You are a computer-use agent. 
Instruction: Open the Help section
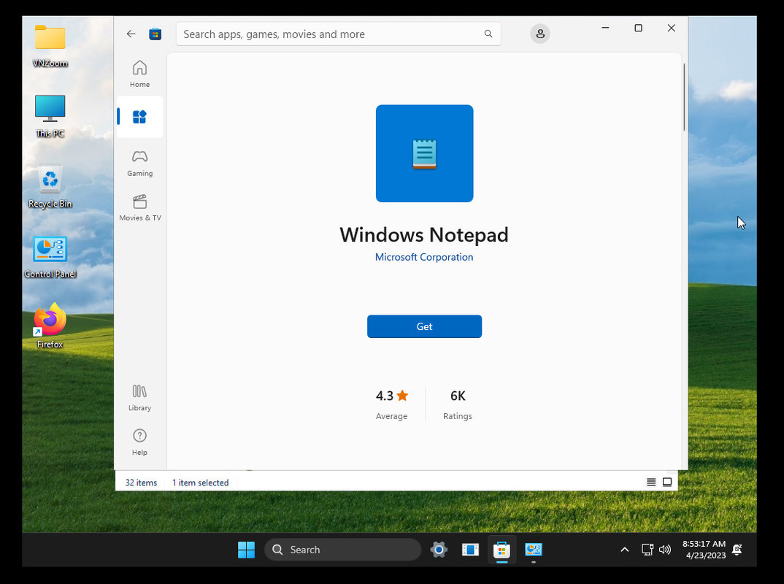139,442
